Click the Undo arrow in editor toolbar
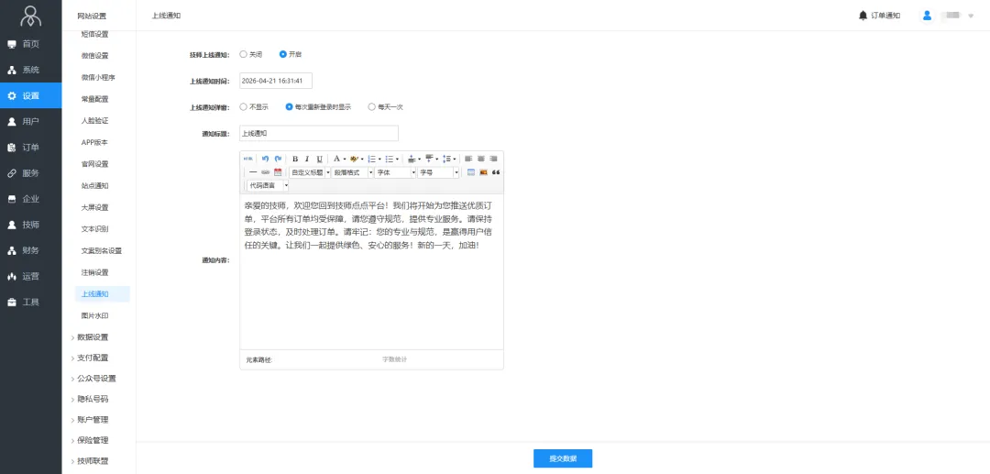Viewport: 990px width, 474px height. click(x=265, y=159)
